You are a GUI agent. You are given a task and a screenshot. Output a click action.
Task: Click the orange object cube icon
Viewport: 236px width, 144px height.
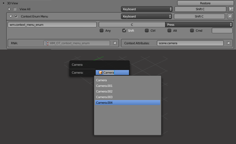coord(100,73)
